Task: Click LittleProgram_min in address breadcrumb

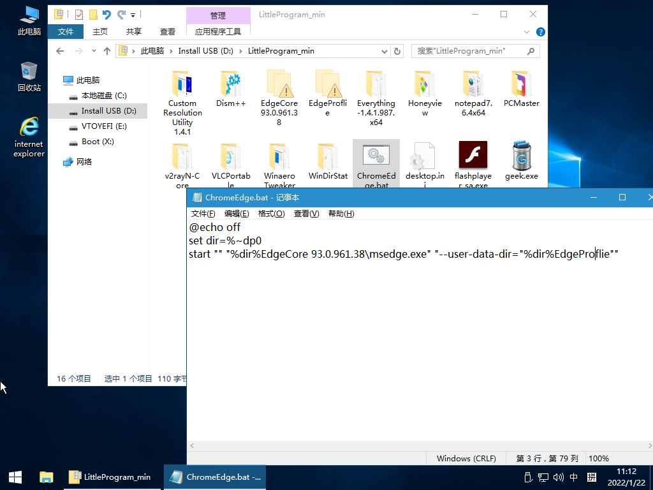Action: click(281, 51)
